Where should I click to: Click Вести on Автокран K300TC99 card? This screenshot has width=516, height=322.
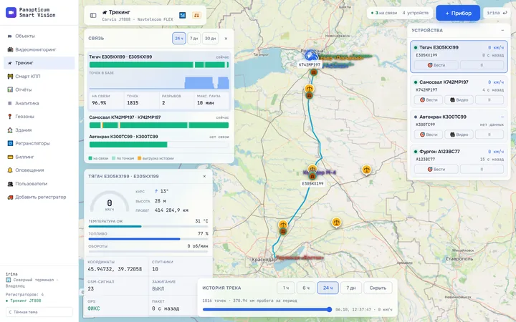pos(429,135)
